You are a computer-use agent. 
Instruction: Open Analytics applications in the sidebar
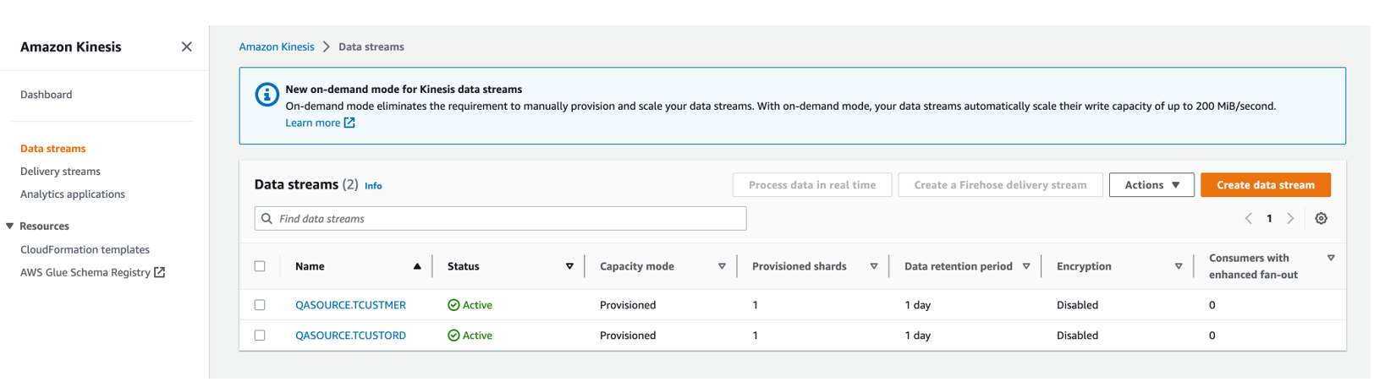click(x=73, y=194)
